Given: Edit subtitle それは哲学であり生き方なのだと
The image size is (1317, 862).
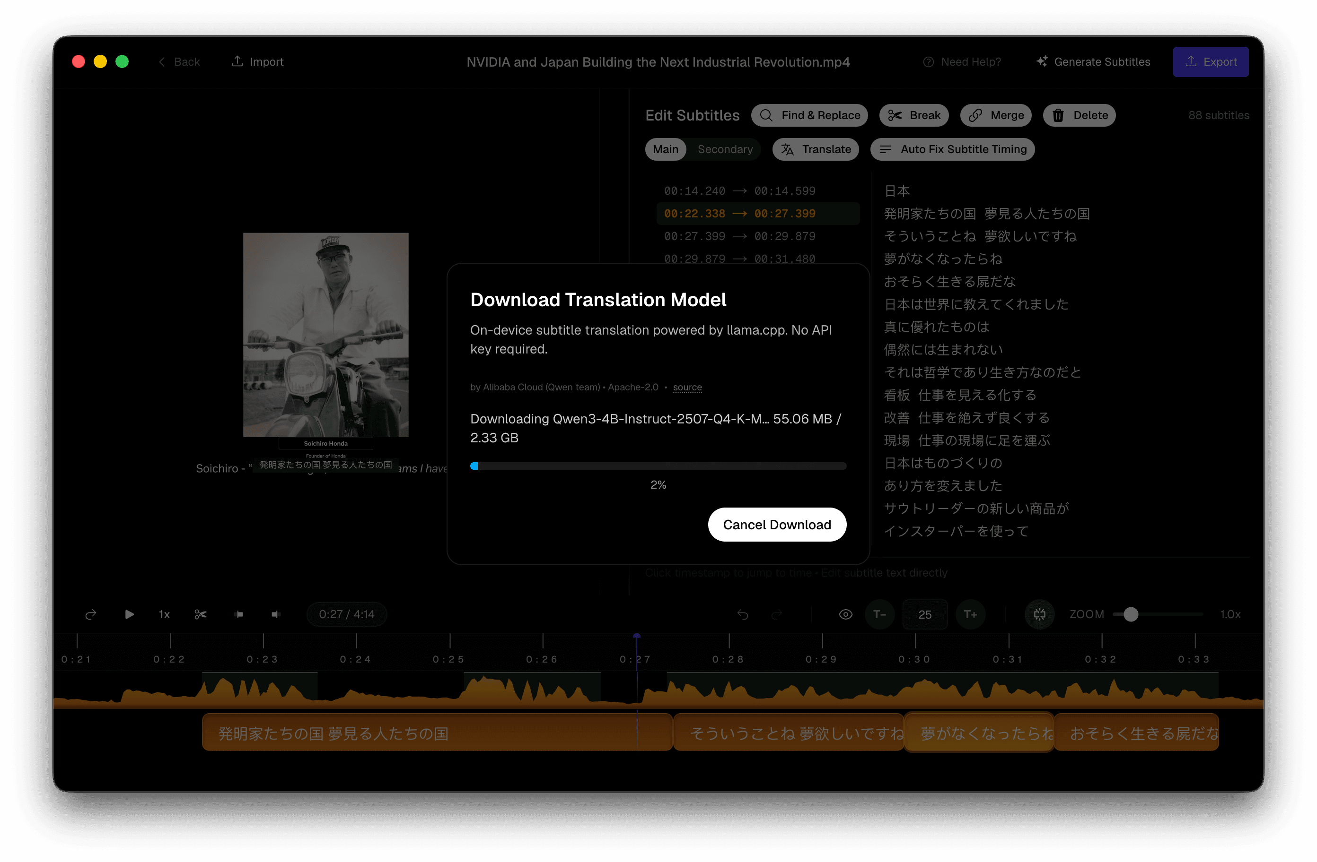Looking at the screenshot, I should point(982,372).
